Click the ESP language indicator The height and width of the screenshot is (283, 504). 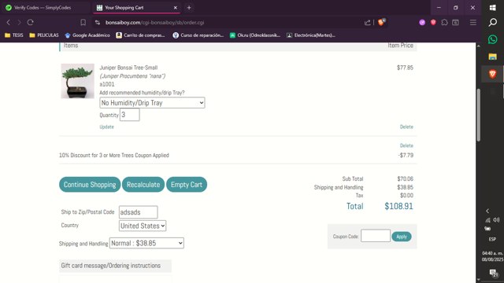[492, 239]
